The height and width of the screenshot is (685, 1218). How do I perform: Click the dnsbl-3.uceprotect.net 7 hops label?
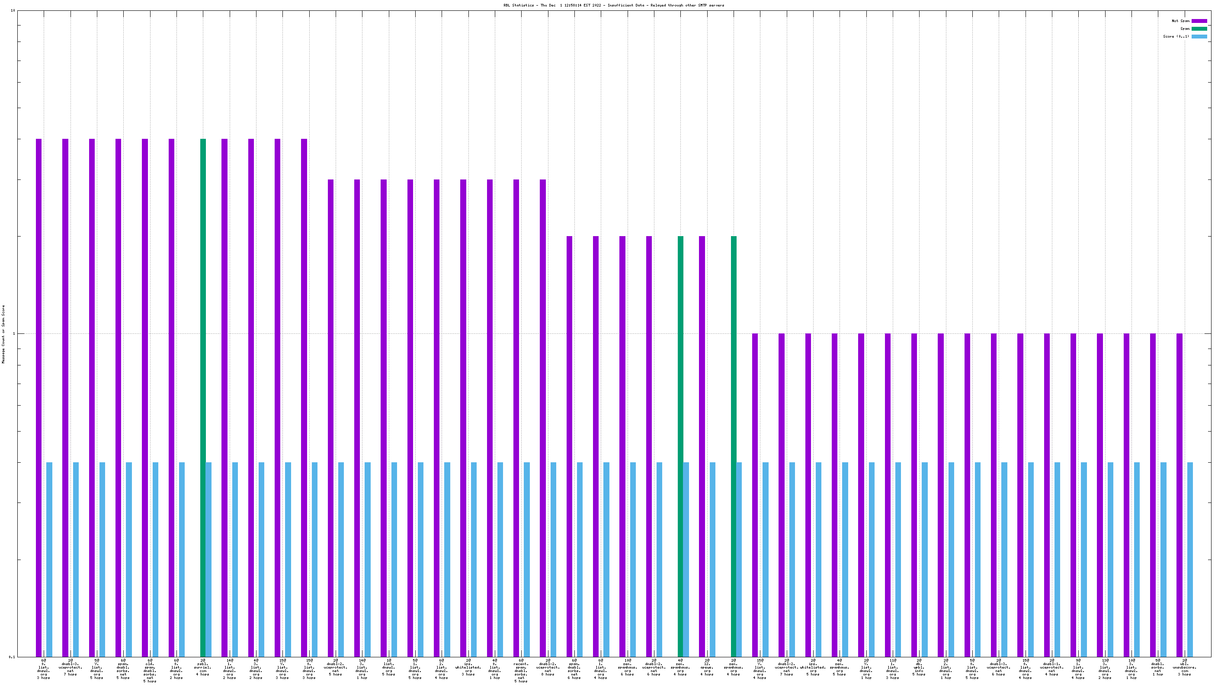click(70, 668)
